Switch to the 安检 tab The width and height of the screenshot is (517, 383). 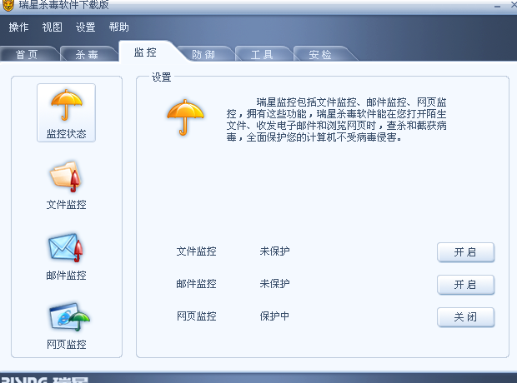point(320,54)
